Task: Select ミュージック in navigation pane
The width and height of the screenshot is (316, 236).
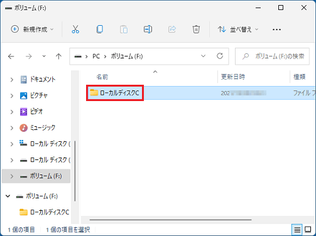Action: tap(43, 127)
